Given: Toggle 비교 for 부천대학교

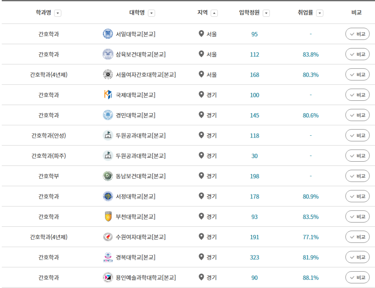Looking at the screenshot, I should click(357, 217).
